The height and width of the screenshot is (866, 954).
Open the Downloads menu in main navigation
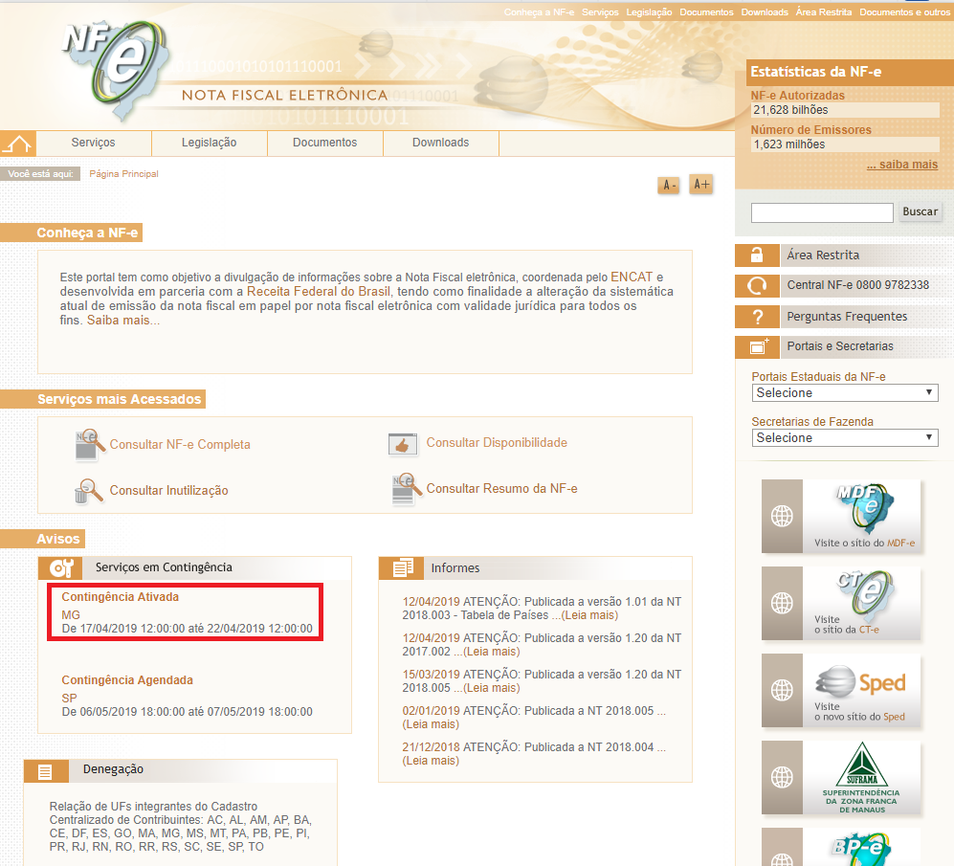[x=440, y=143]
